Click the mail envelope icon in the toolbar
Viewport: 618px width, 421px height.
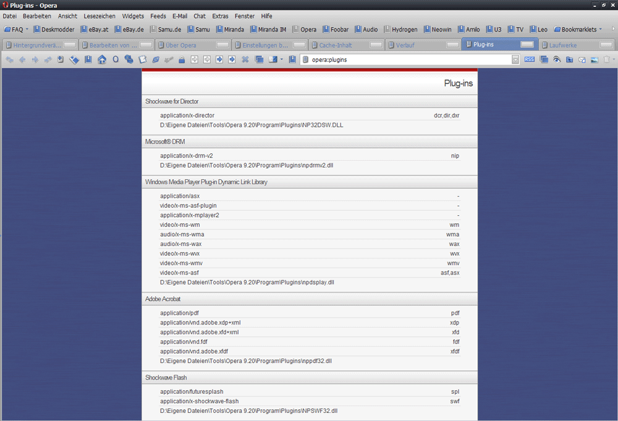point(582,59)
